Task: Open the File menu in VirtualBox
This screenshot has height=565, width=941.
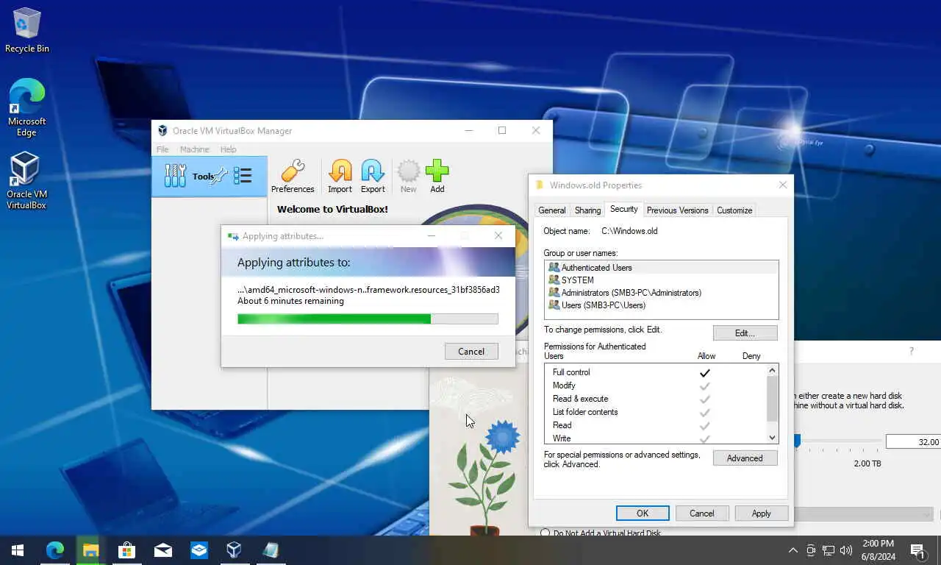Action: (162, 149)
